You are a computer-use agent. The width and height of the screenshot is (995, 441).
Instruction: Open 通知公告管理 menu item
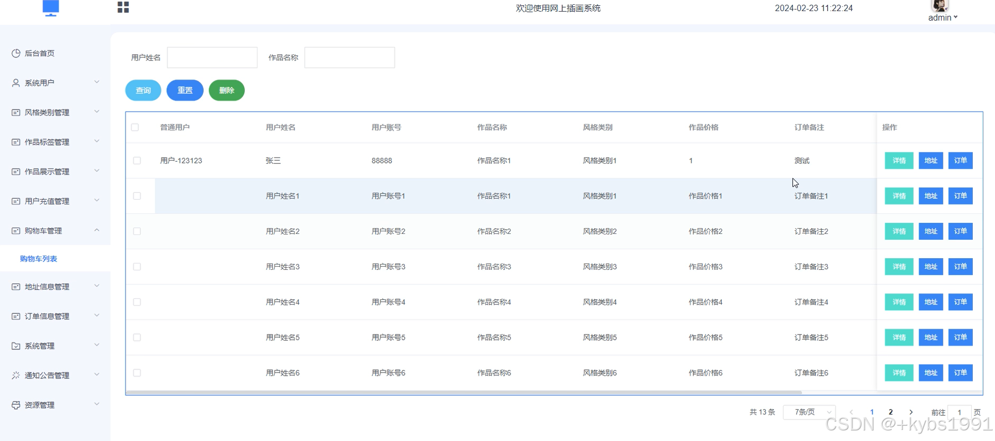(55, 375)
